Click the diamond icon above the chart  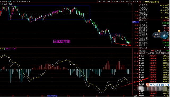[x=129, y=4]
